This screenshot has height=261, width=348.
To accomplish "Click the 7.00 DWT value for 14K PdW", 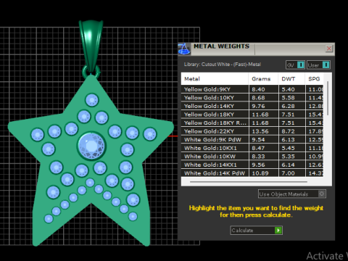I will click(x=288, y=173).
